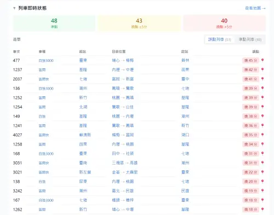This screenshot has width=274, height=215.
Task: Click the 車種 column header
Action: click(42, 51)
